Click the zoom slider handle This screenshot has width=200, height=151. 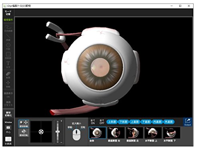58,132
